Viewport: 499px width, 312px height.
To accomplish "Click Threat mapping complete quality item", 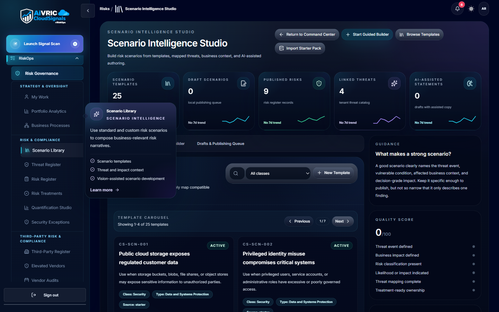I will 425,281.
